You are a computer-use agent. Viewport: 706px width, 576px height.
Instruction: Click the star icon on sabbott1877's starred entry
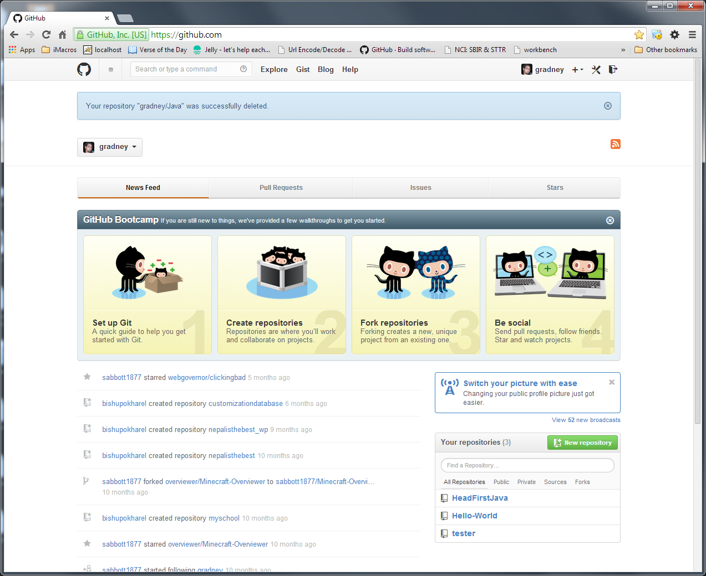tap(87, 377)
